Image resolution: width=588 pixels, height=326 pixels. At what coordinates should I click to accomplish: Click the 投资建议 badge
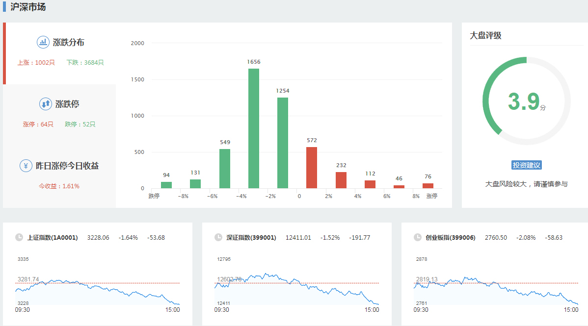click(x=526, y=165)
